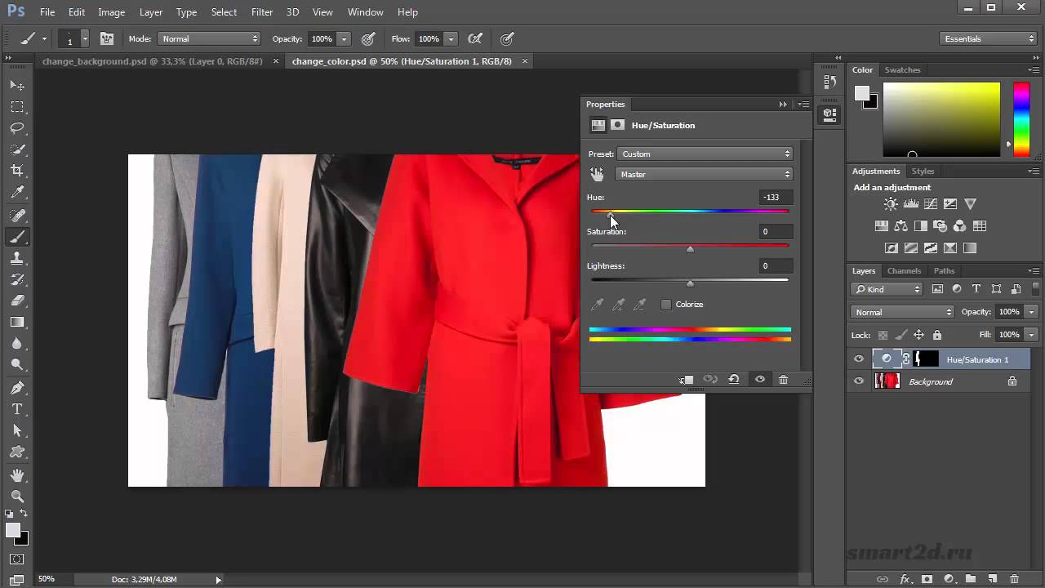This screenshot has height=588, width=1045.
Task: Open the Kind layer filter dropdown
Action: point(887,289)
